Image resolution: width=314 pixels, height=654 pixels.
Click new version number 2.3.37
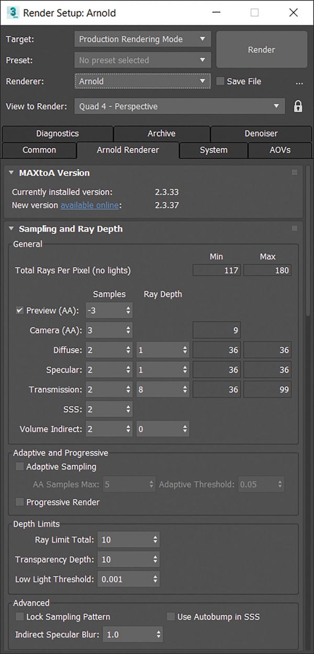[167, 205]
